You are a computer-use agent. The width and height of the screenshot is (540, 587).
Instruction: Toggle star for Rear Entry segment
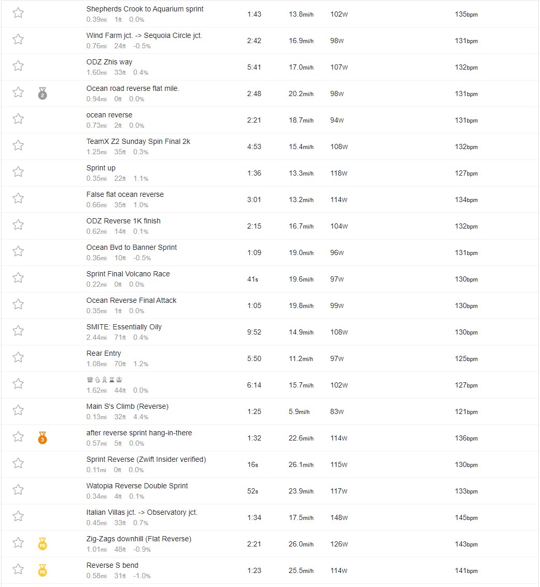[18, 357]
